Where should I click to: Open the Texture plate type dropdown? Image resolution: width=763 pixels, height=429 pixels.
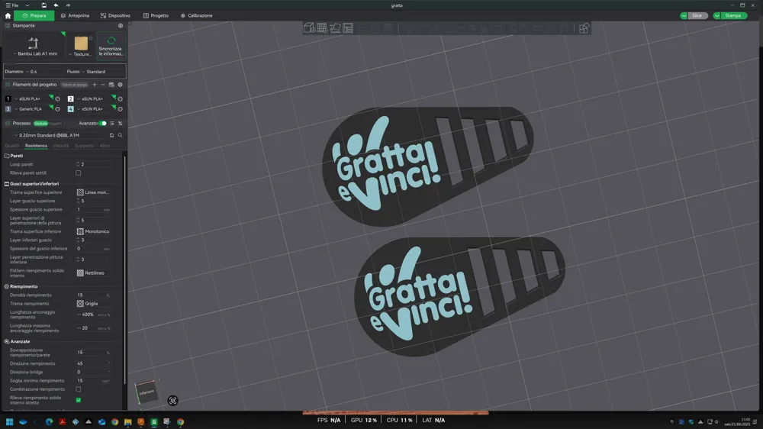coord(81,45)
